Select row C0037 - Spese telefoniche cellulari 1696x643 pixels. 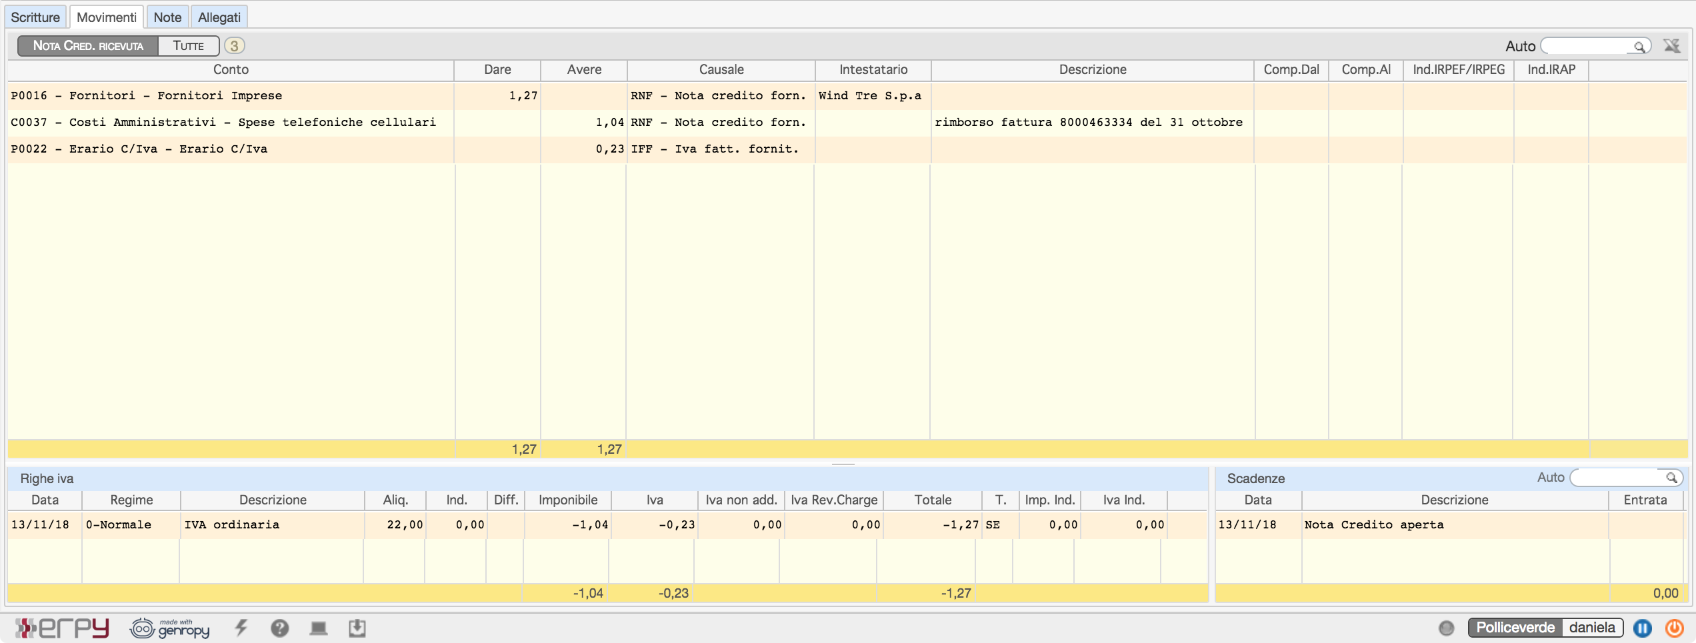pos(847,123)
